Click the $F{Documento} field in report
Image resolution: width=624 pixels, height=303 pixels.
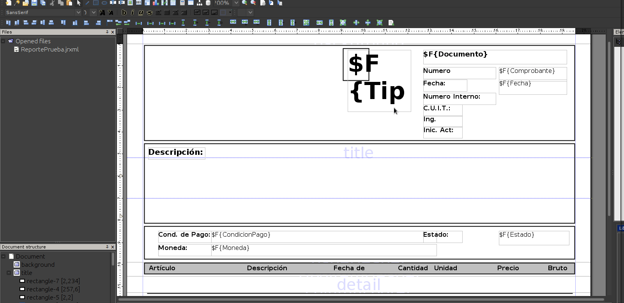[494, 57]
